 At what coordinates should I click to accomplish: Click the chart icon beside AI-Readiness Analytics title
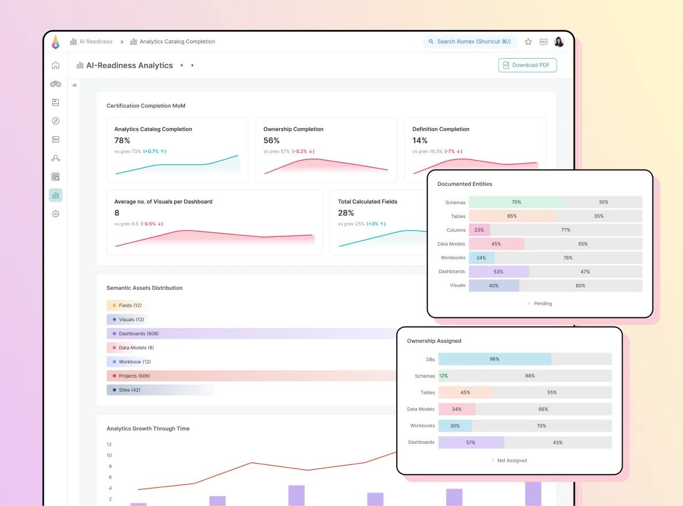80,66
